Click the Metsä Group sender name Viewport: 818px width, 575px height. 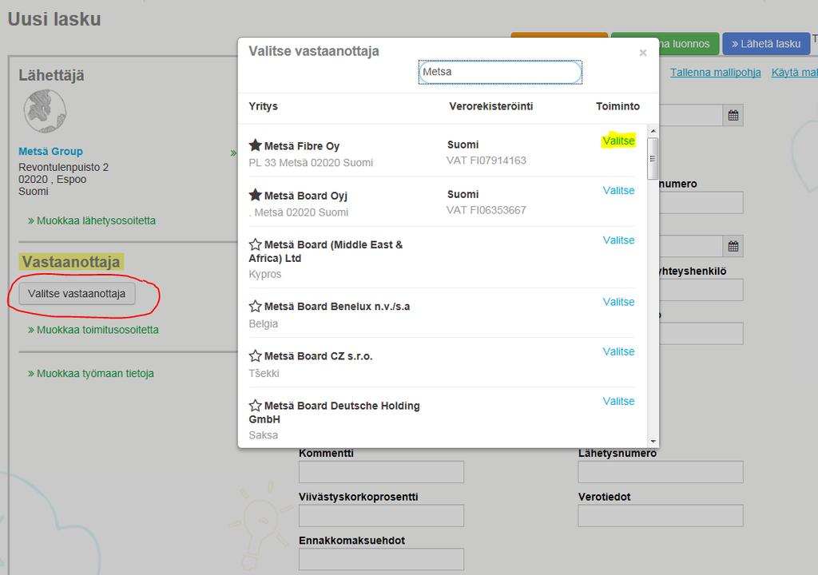(50, 151)
